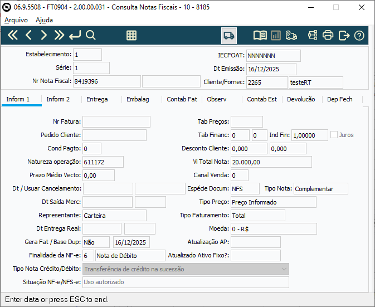Click the Pedido Cliente field
Image resolution: width=375 pixels, height=307 pixels.
(115, 135)
